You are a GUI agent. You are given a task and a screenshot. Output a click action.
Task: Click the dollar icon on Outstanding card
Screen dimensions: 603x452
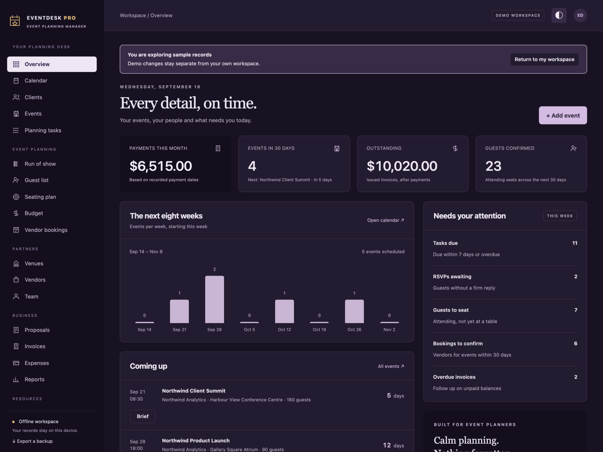(x=455, y=148)
